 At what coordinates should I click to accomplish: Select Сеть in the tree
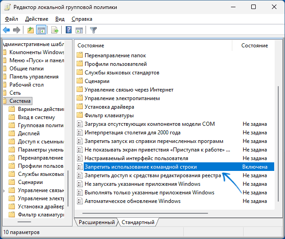coord(15,93)
